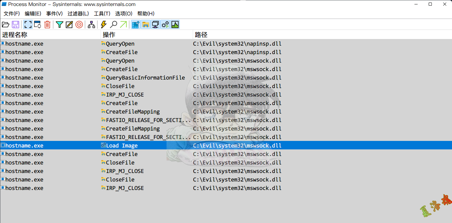The image size is (452, 223).
Task: Toggle the Capture events button
Action: click(x=28, y=25)
